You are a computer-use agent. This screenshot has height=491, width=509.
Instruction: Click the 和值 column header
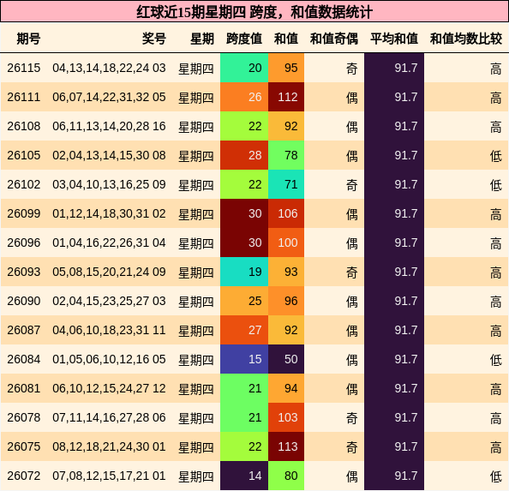pyautogui.click(x=286, y=39)
